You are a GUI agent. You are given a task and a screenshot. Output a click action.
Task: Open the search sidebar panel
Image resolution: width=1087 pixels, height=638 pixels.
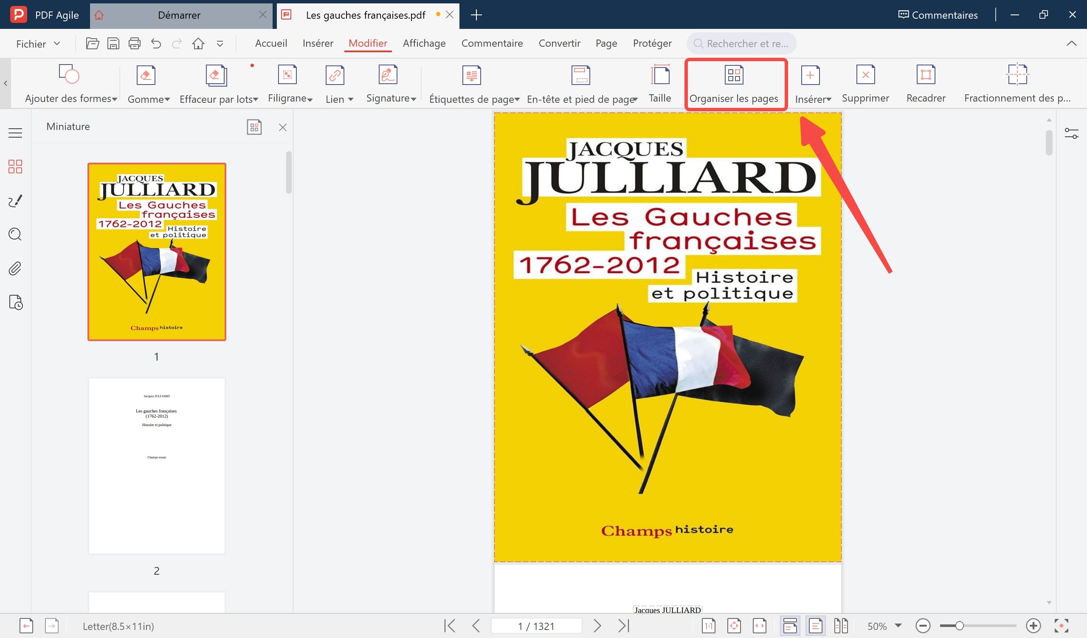(15, 234)
